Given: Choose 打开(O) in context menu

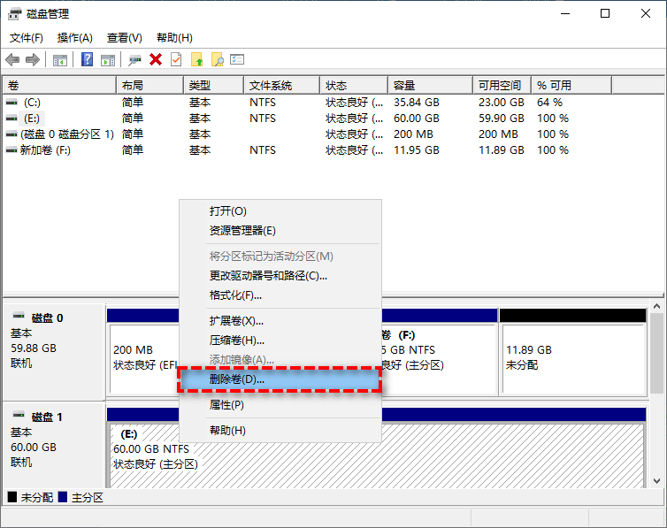Looking at the screenshot, I should 280,210.
